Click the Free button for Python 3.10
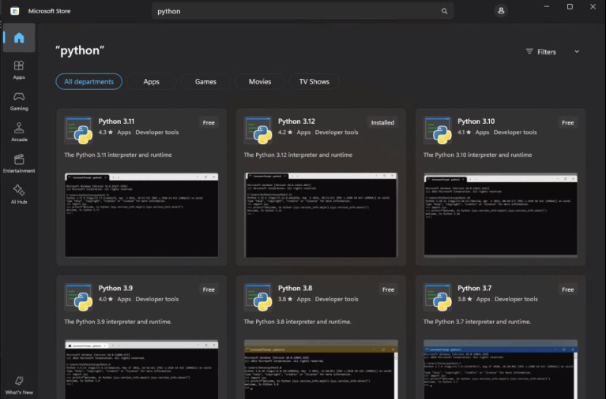Image resolution: width=606 pixels, height=399 pixels. tap(568, 123)
